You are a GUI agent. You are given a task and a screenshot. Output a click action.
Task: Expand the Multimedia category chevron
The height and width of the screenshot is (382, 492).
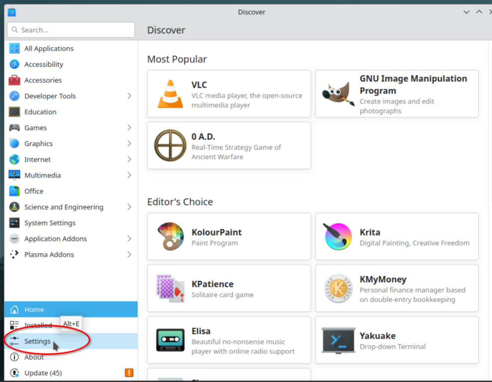(129, 175)
